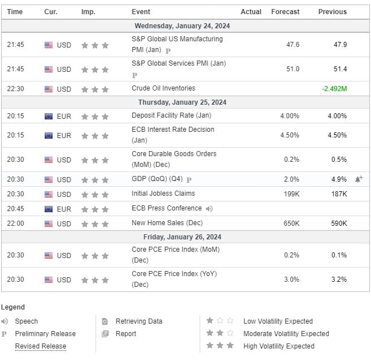Click the preliminary P icon beside GDP (QoQ) (Q4)
This screenshot has width=371, height=361.
(x=189, y=180)
